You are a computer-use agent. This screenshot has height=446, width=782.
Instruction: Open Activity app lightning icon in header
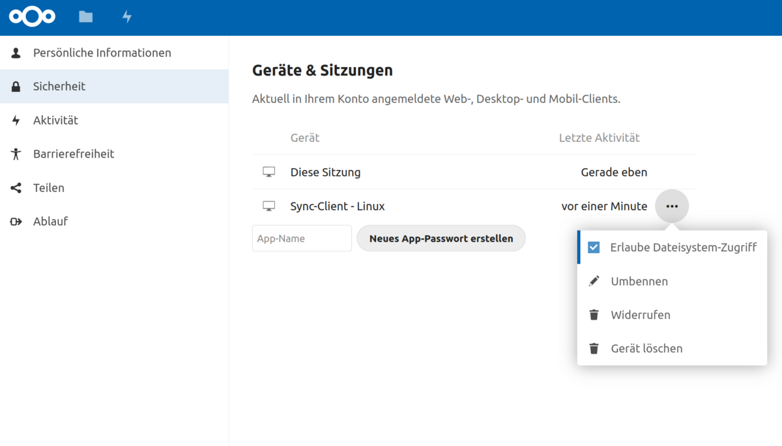pos(127,17)
